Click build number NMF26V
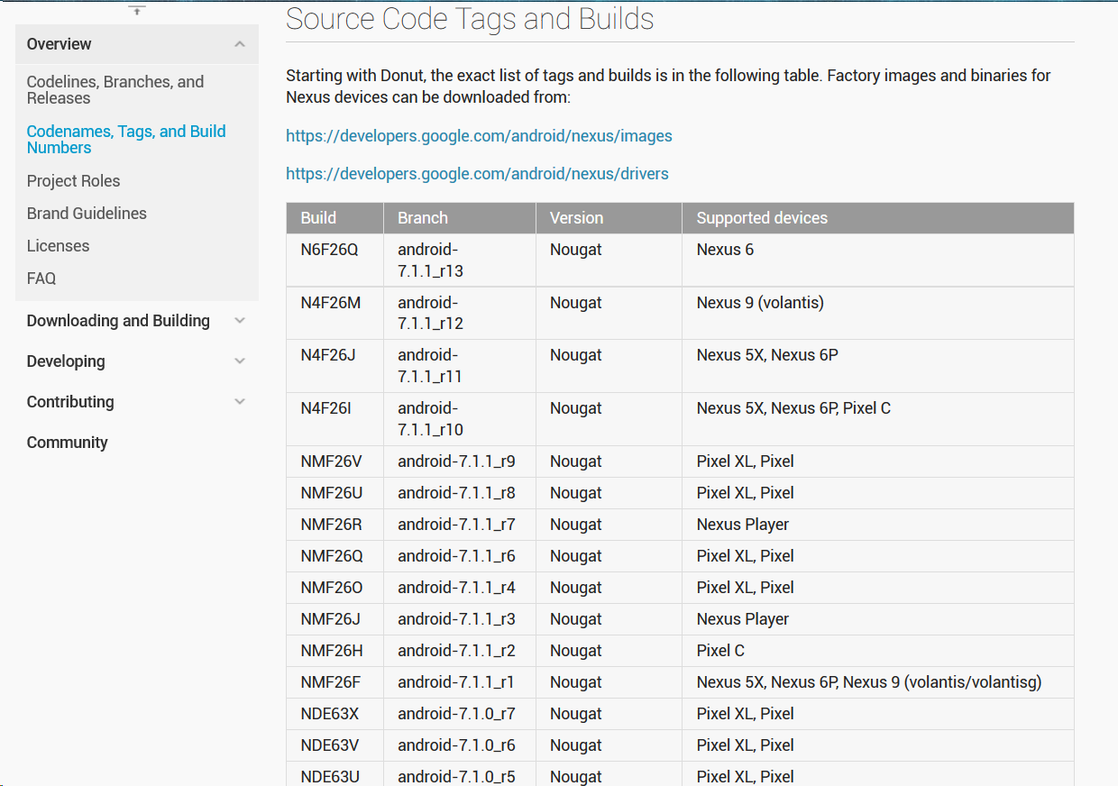 331,462
